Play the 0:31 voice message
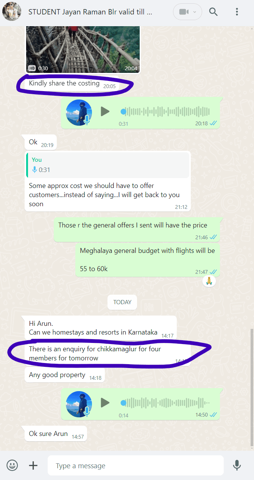 pos(105,111)
